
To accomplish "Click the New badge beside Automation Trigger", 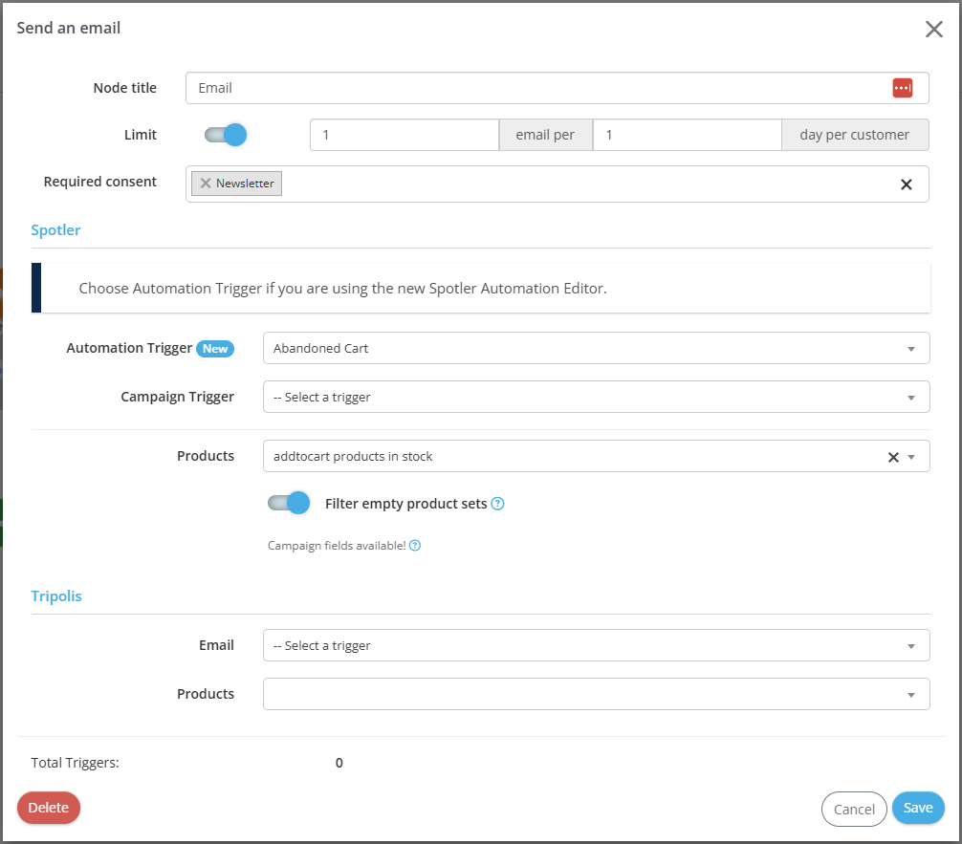I will pos(215,349).
